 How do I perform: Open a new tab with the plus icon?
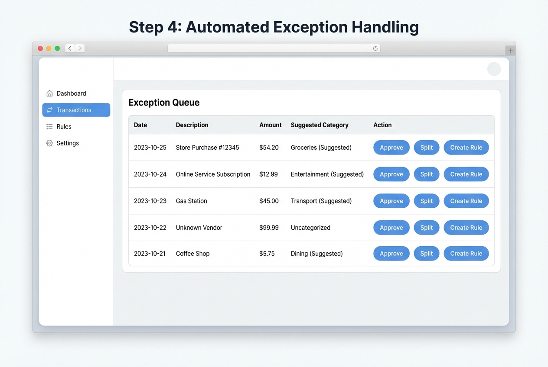510,50
